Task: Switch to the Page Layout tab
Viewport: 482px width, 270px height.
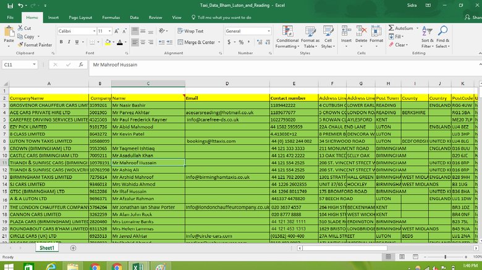Action: click(80, 17)
